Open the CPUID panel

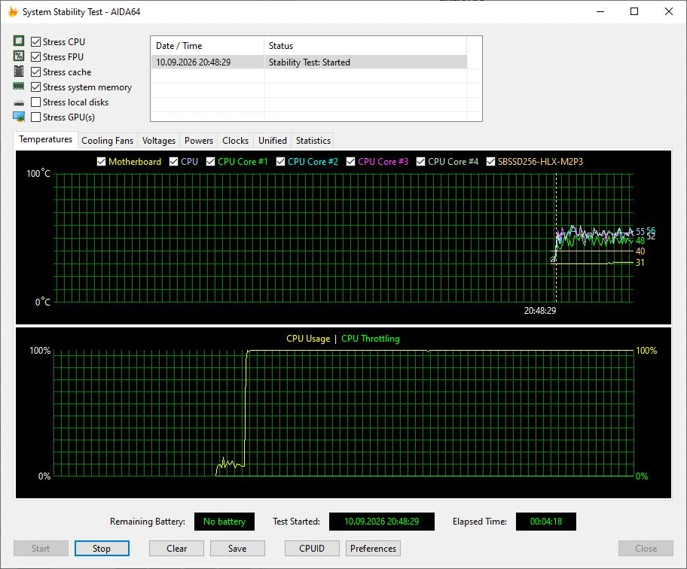click(x=312, y=549)
